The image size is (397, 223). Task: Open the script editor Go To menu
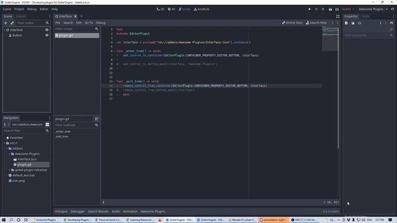point(89,23)
